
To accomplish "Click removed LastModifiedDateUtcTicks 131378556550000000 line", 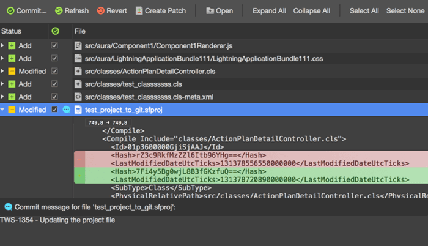I will (x=260, y=163).
